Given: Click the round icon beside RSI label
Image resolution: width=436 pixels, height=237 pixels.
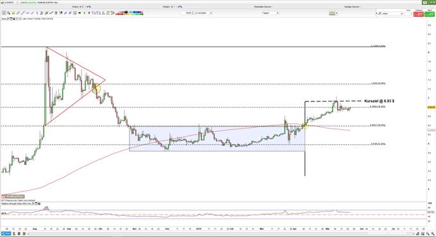Looking at the screenshot, I should (39, 204).
